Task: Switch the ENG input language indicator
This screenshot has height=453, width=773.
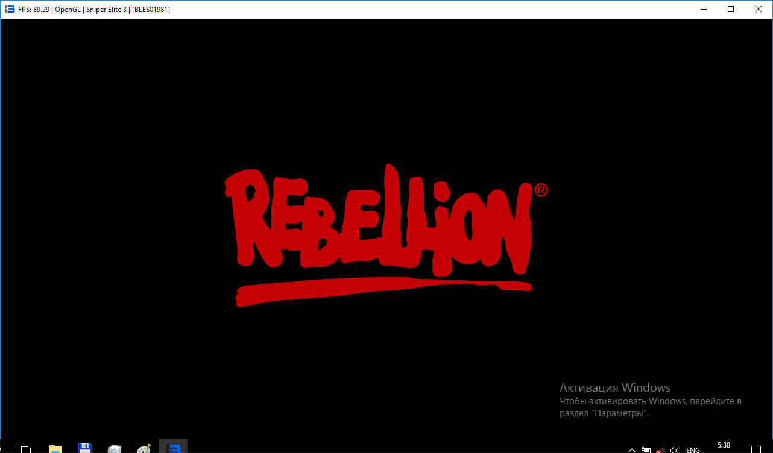Action: (x=693, y=449)
